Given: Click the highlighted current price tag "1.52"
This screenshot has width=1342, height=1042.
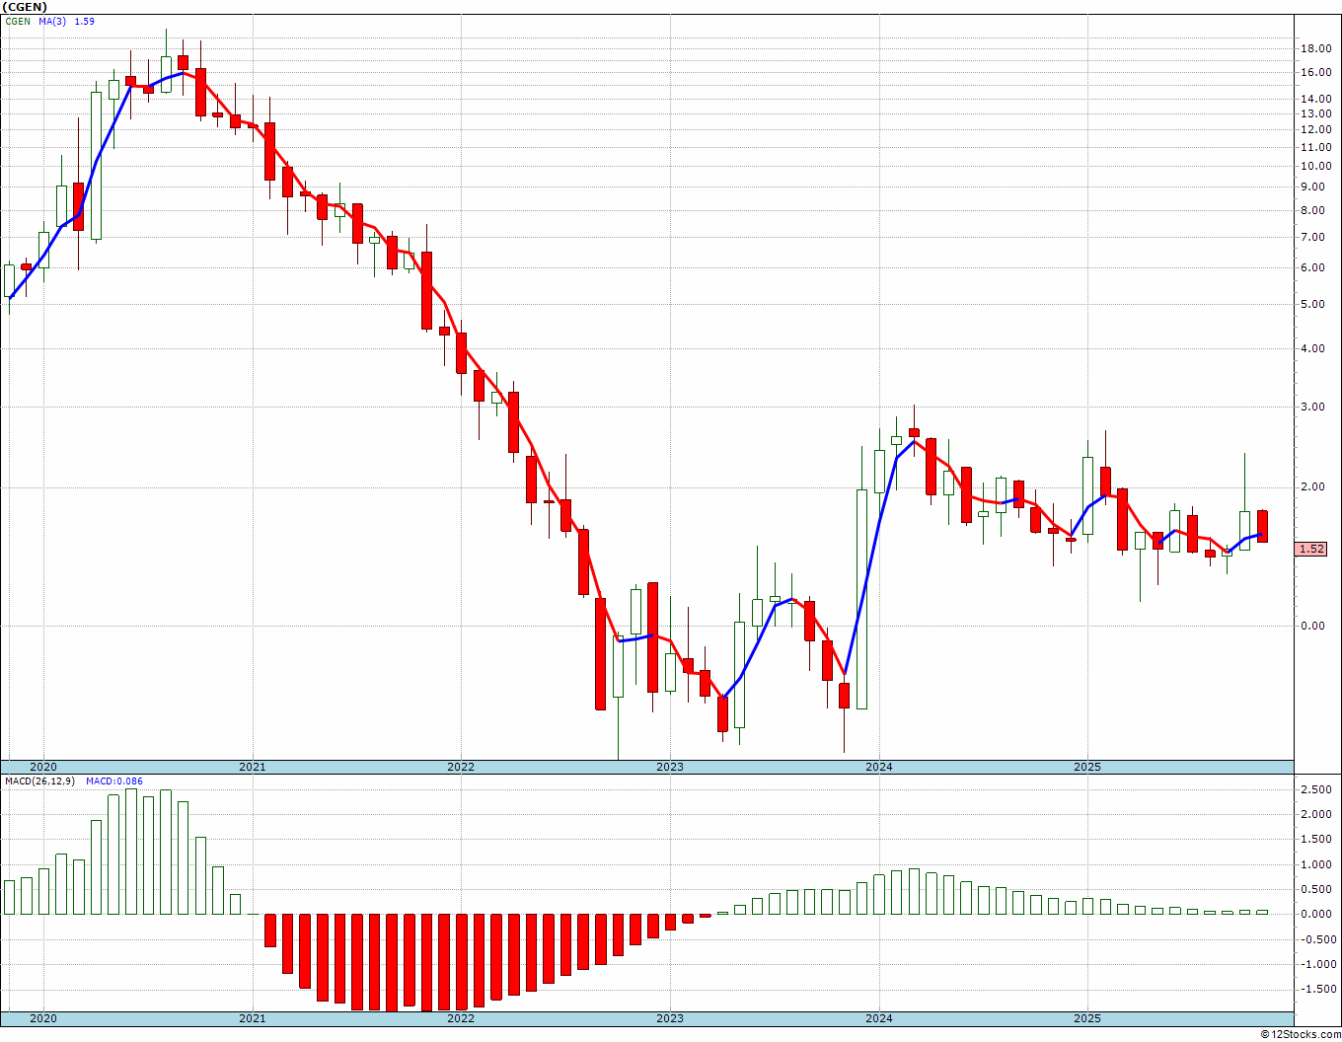Looking at the screenshot, I should [x=1311, y=550].
